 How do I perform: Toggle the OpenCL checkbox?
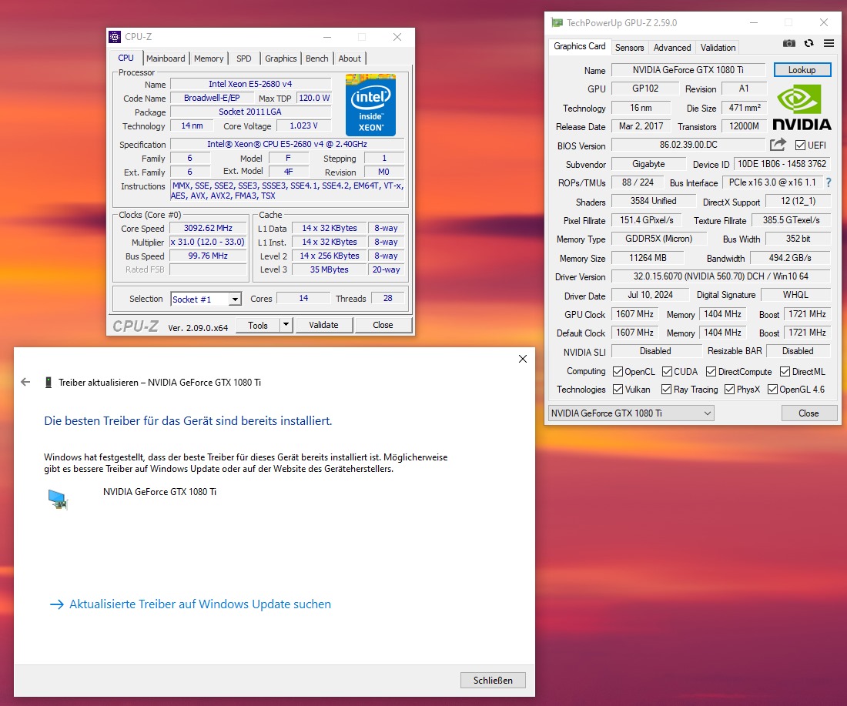618,372
